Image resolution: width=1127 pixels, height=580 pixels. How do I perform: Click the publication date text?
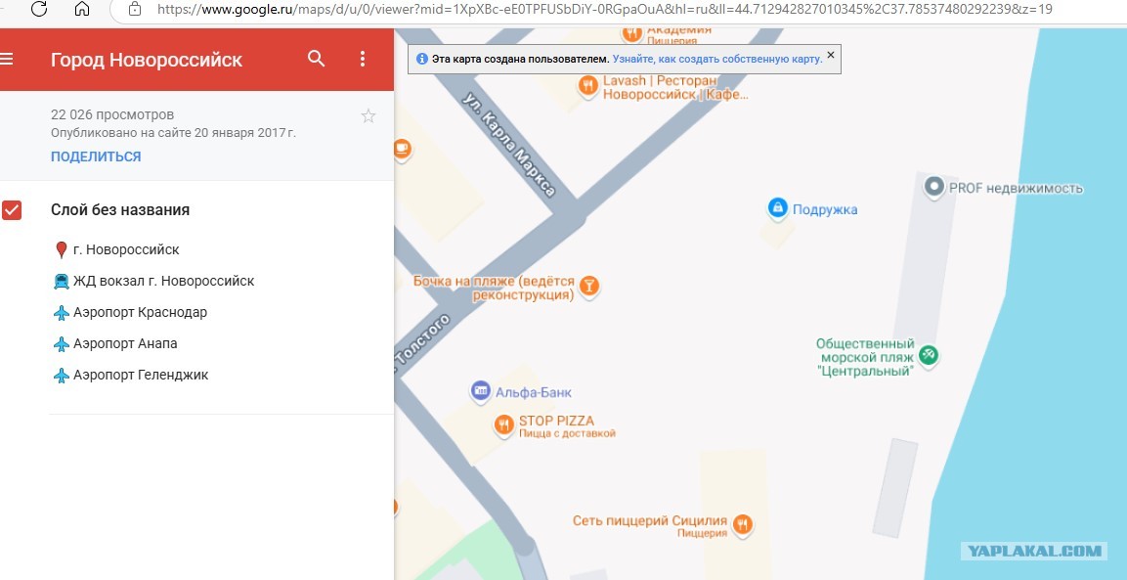[173, 133]
